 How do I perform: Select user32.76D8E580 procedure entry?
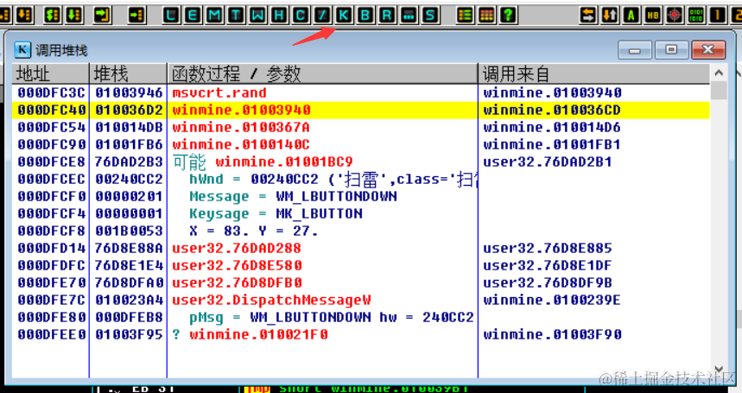[x=237, y=265]
